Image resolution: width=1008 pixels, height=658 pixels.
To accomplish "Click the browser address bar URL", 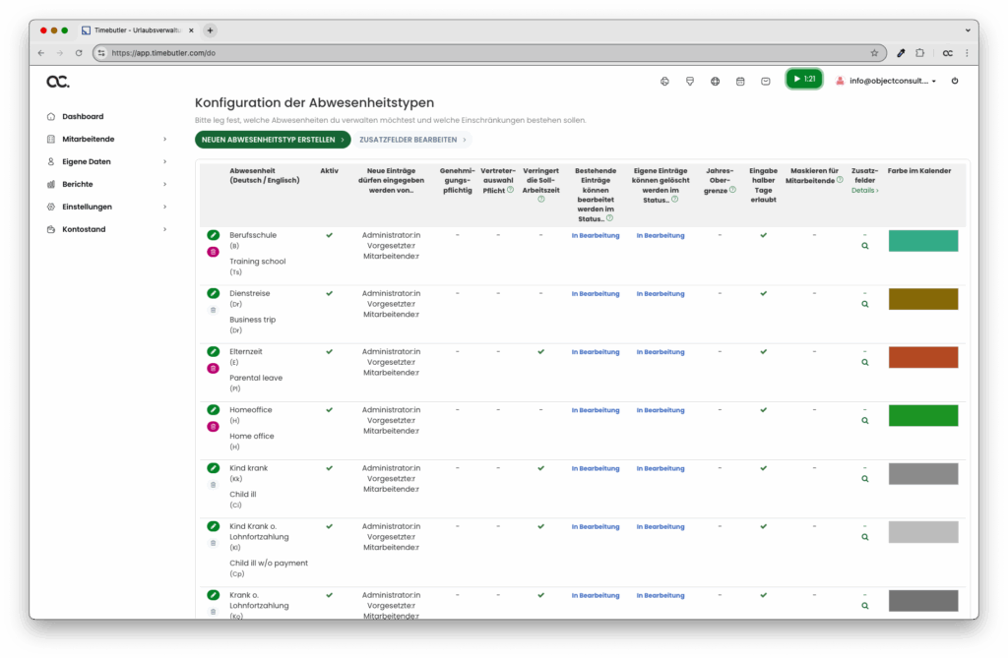I will [163, 53].
